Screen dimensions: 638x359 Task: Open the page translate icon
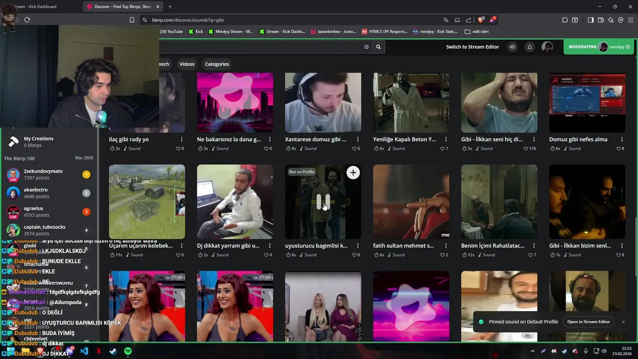coord(446,20)
